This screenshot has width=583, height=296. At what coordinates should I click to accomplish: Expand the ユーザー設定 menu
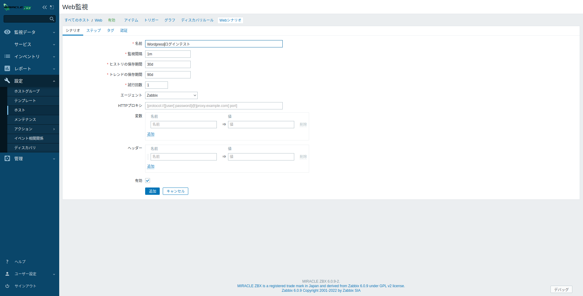coord(54,274)
